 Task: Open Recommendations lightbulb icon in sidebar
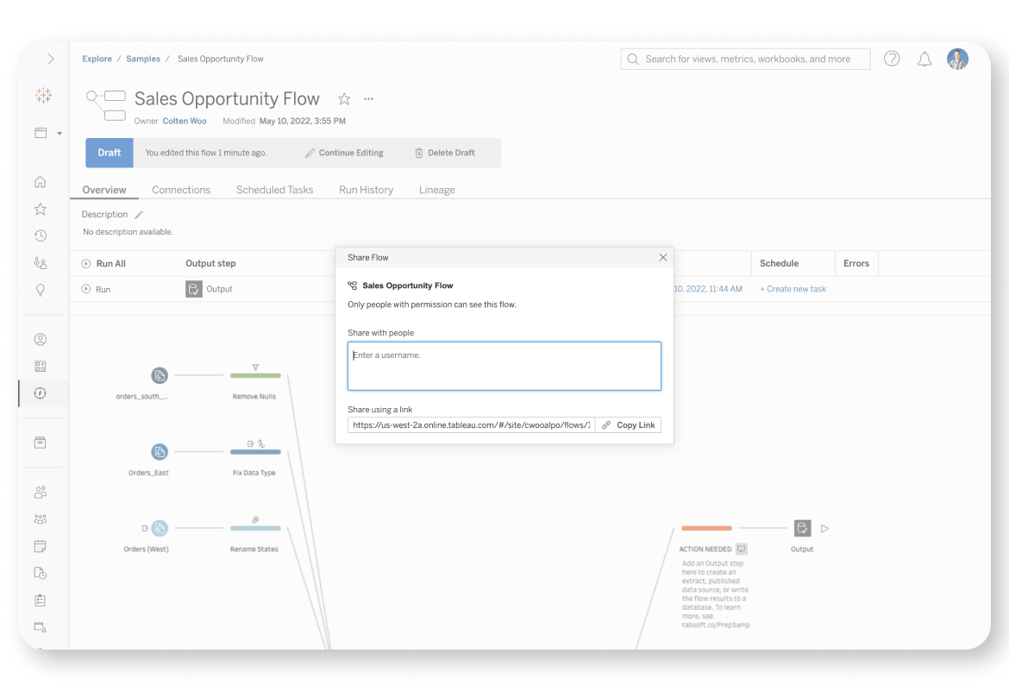[40, 290]
